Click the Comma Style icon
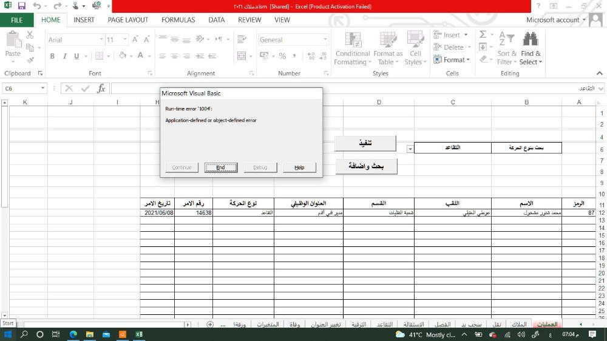Screen dimensions: 607x341 (294, 56)
